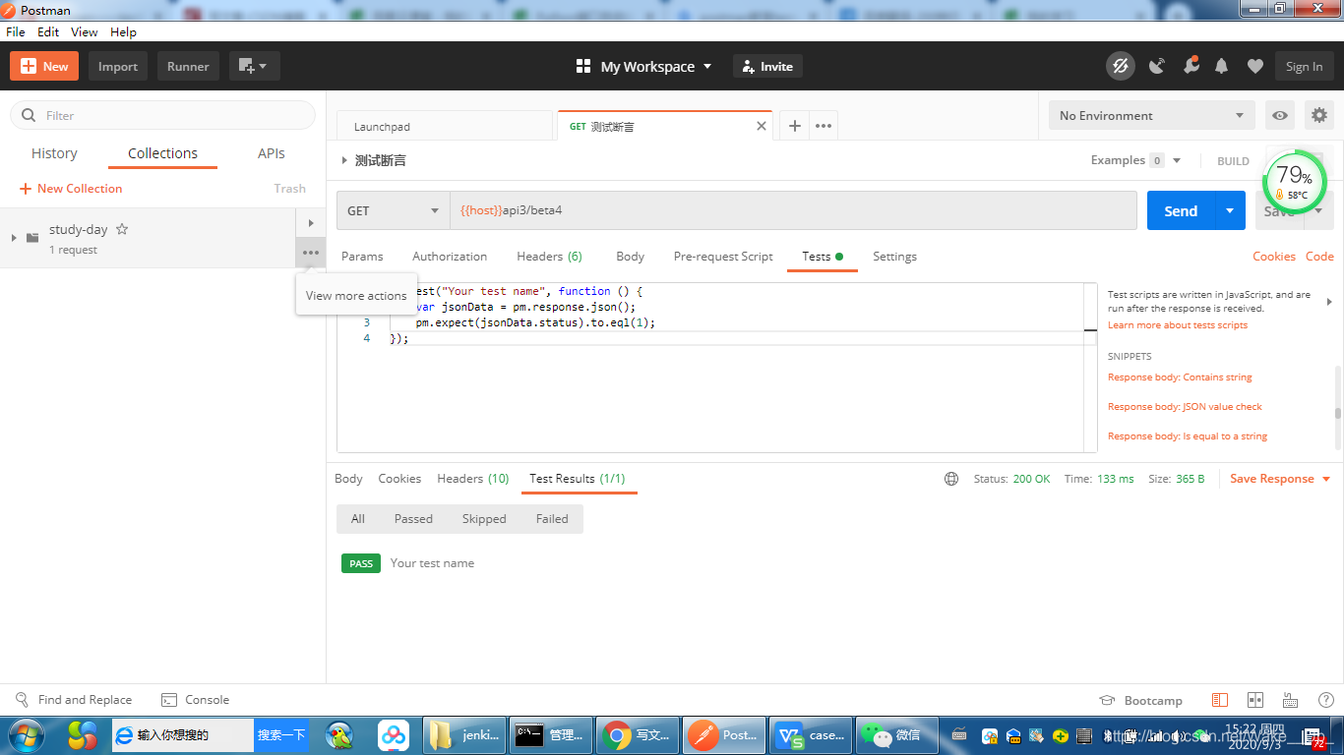Close the 测试断言 request tab
This screenshot has width=1344, height=755.
click(761, 126)
